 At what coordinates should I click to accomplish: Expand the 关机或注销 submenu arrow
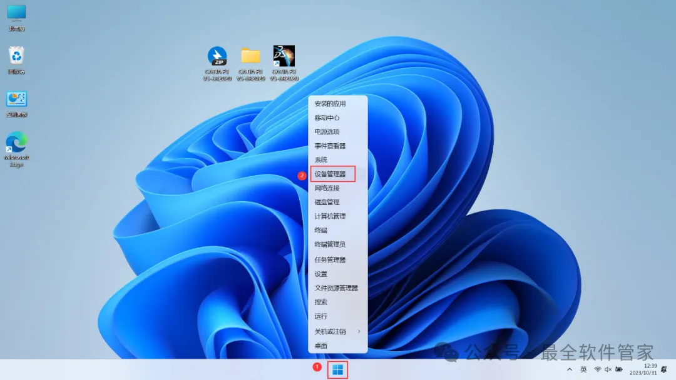pyautogui.click(x=359, y=331)
